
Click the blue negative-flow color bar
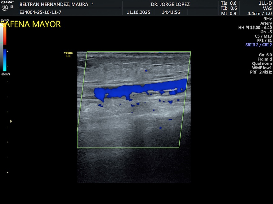point(5,60)
